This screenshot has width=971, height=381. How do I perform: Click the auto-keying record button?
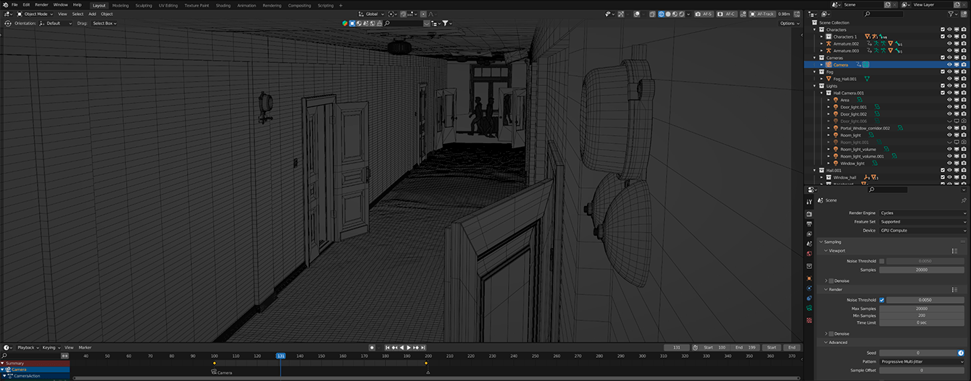(372, 348)
